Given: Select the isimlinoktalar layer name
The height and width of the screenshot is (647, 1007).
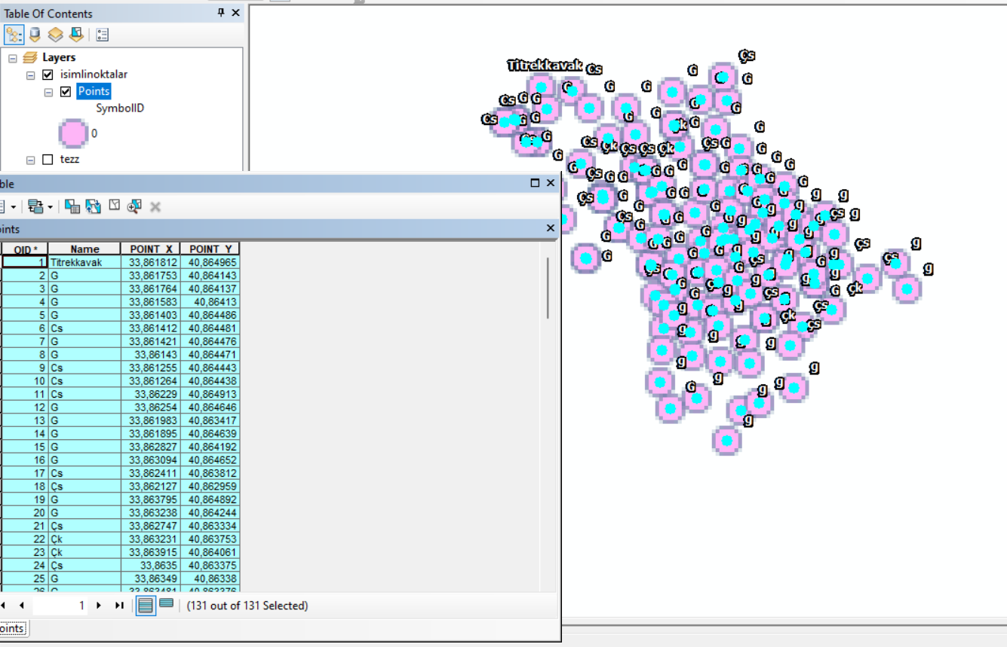Looking at the screenshot, I should pos(94,75).
